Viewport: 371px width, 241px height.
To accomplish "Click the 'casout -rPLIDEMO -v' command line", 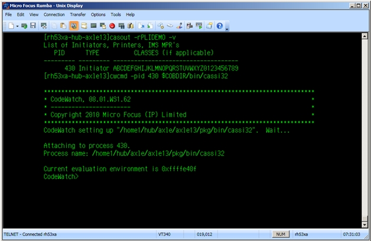I will pos(110,37).
